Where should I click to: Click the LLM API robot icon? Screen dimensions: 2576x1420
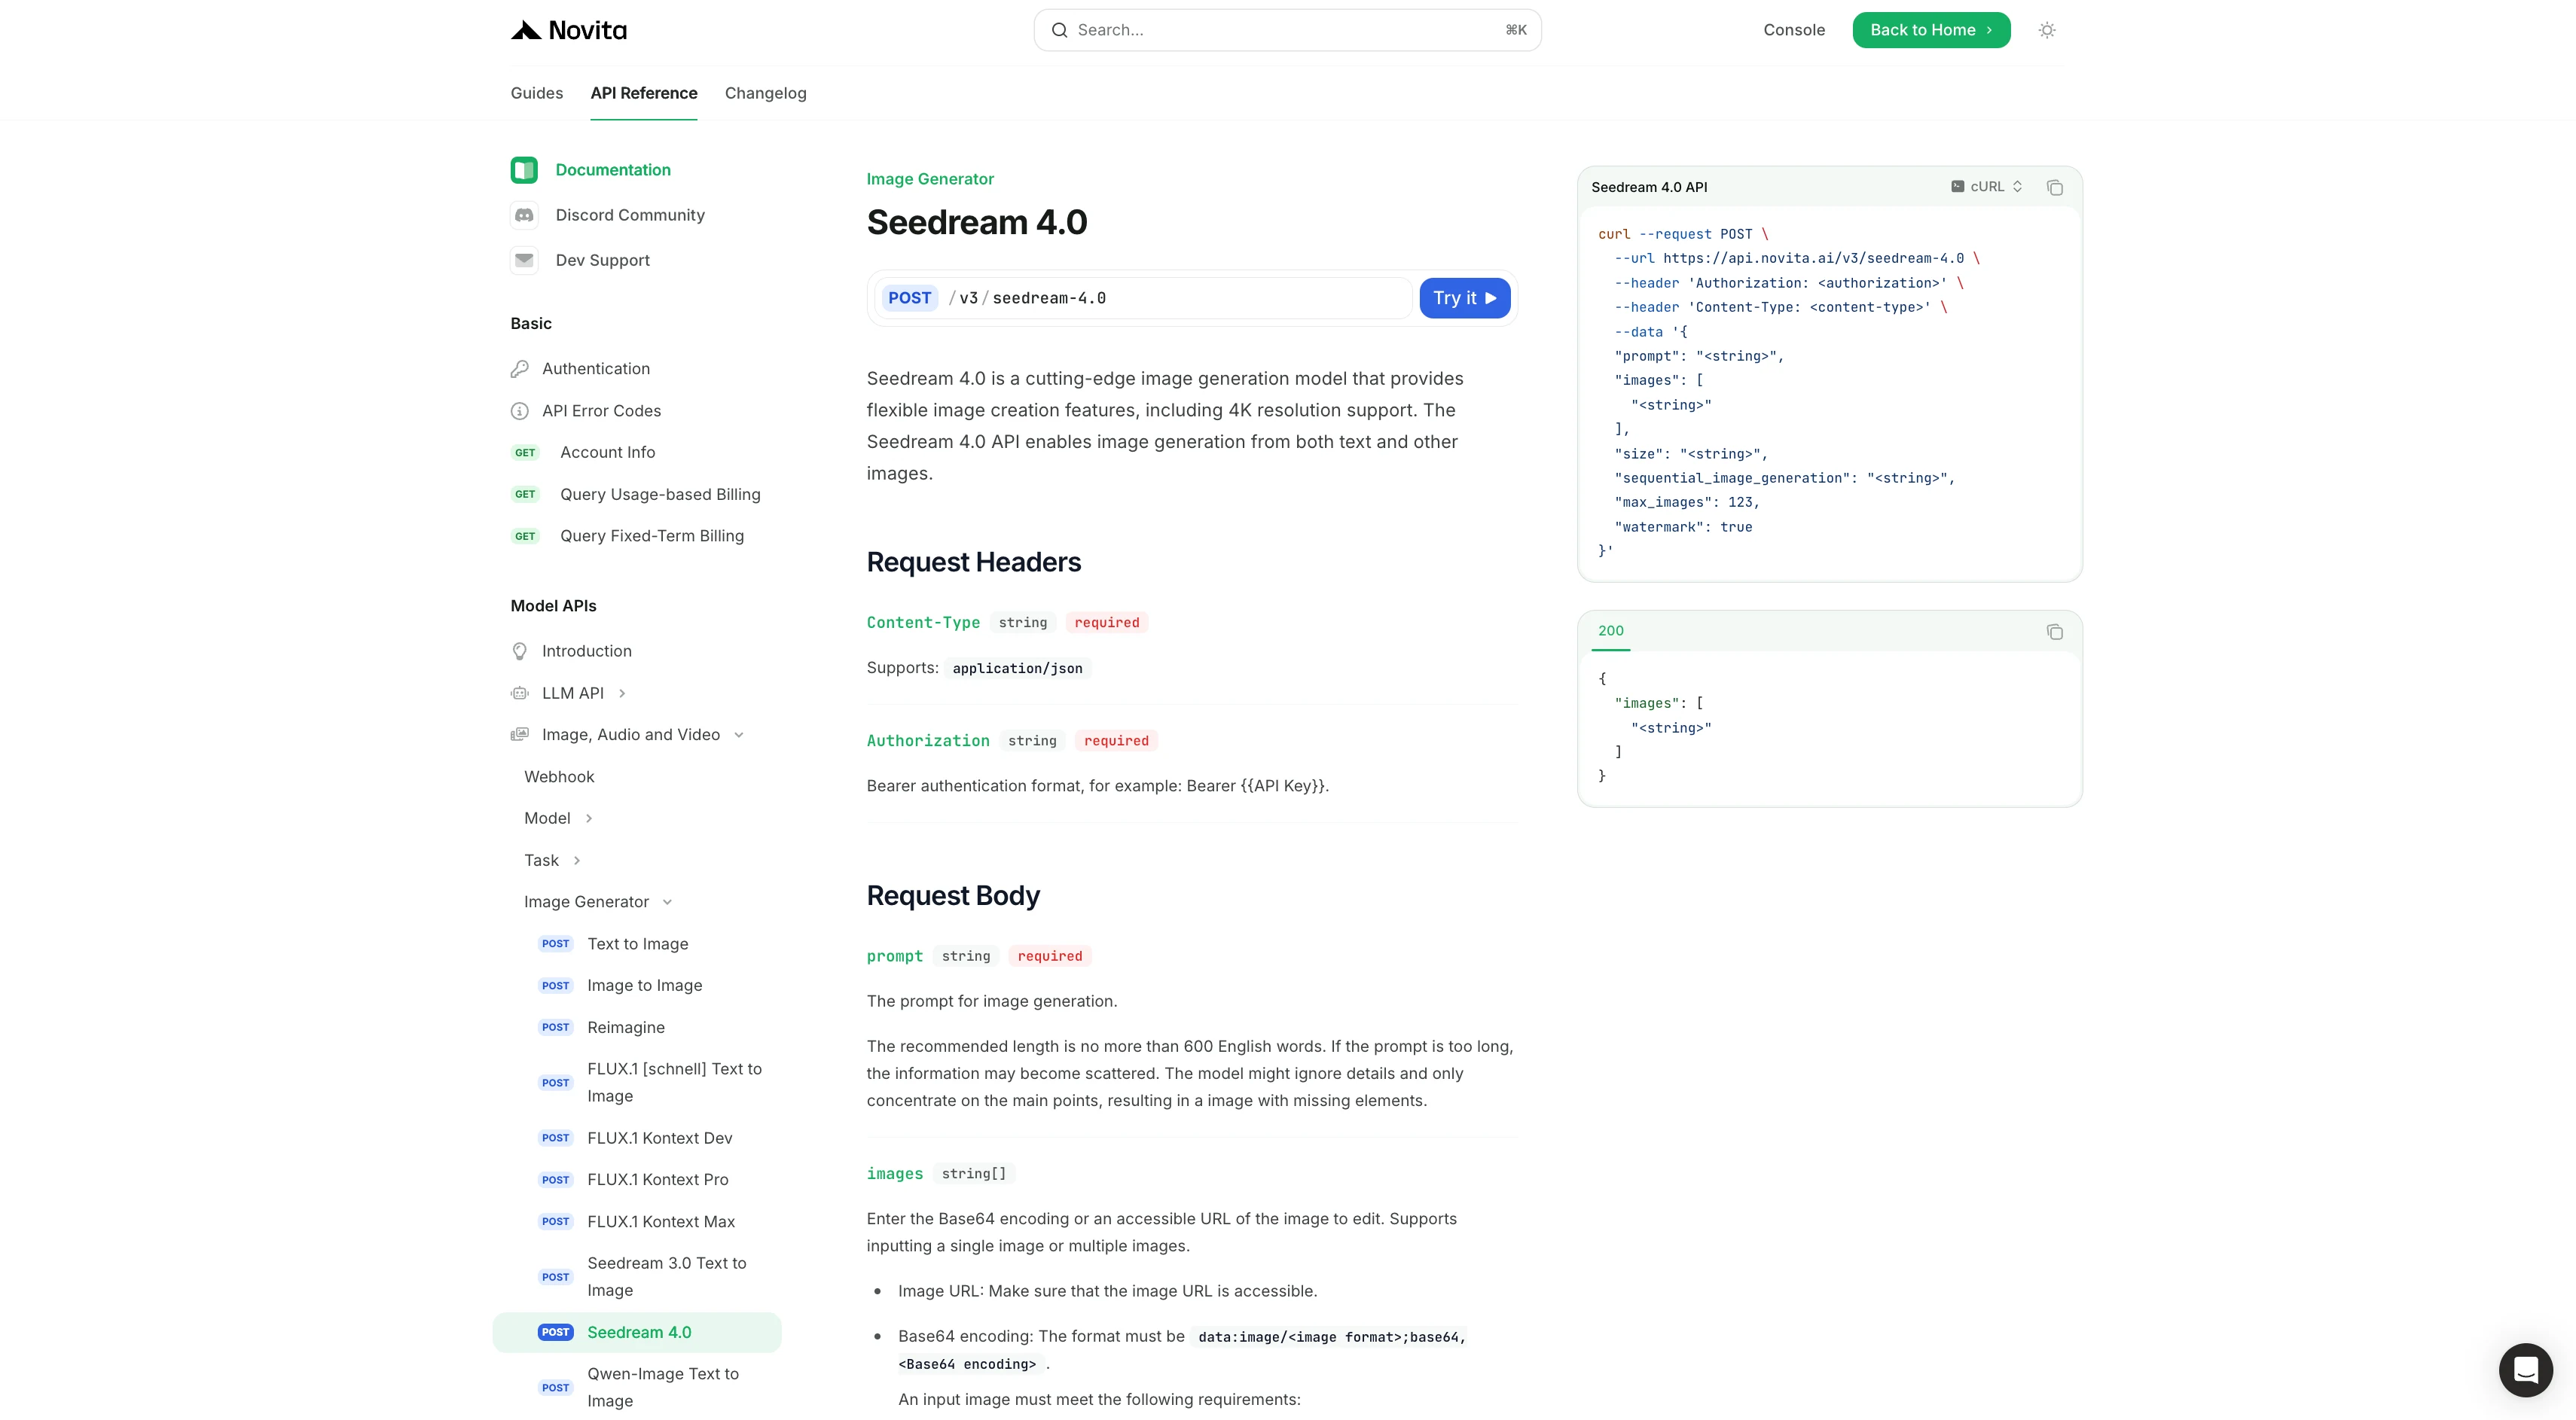click(519, 693)
